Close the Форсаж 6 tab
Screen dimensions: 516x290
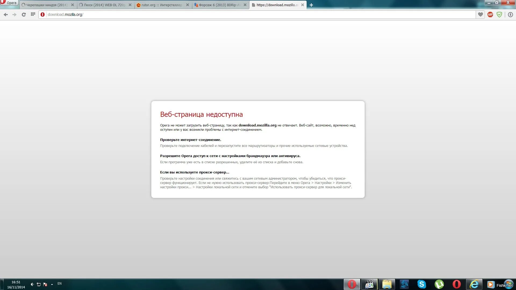click(245, 5)
